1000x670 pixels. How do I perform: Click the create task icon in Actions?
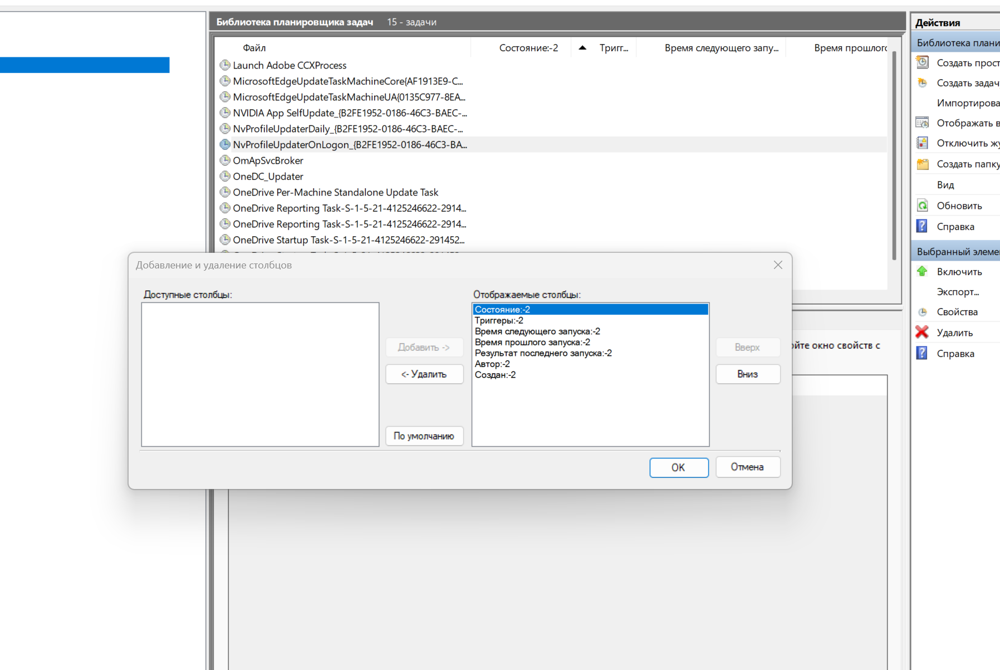coord(923,82)
